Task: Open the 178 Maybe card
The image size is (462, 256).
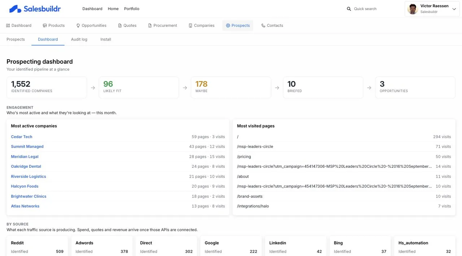Action: click(x=231, y=88)
